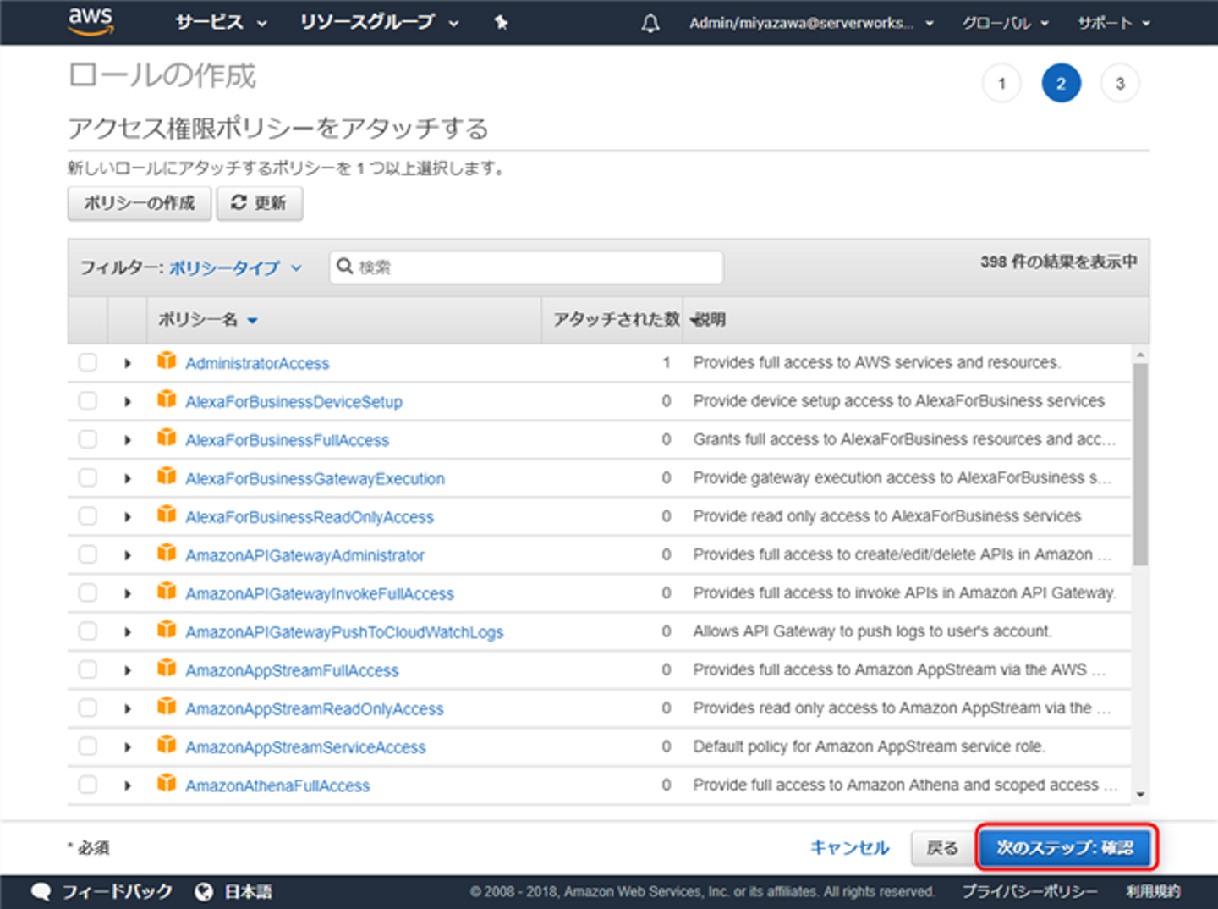Click the search magnifier icon

click(344, 267)
